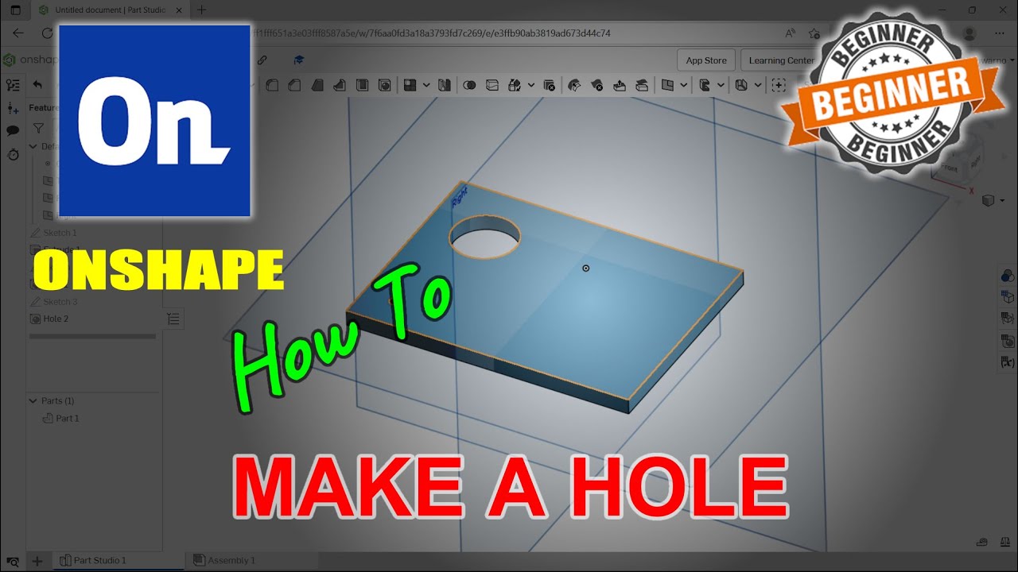Select the Rib tool icon
Screen dimensions: 1018x572
tap(340, 85)
